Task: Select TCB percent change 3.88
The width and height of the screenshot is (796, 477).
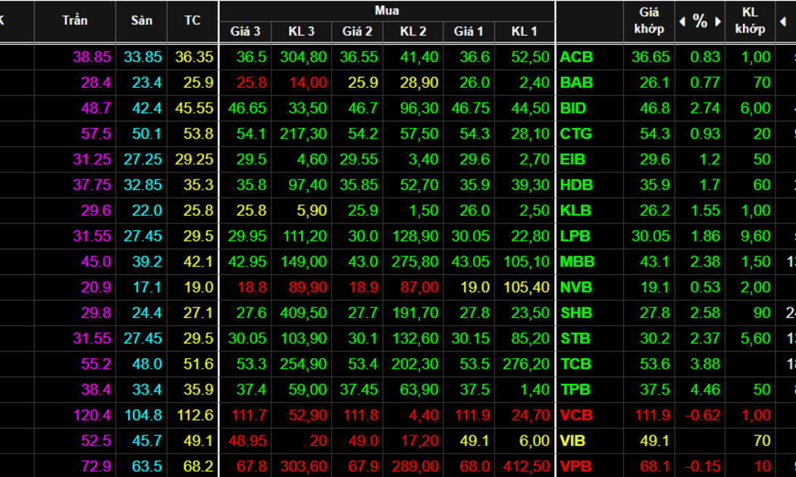Action: [704, 364]
